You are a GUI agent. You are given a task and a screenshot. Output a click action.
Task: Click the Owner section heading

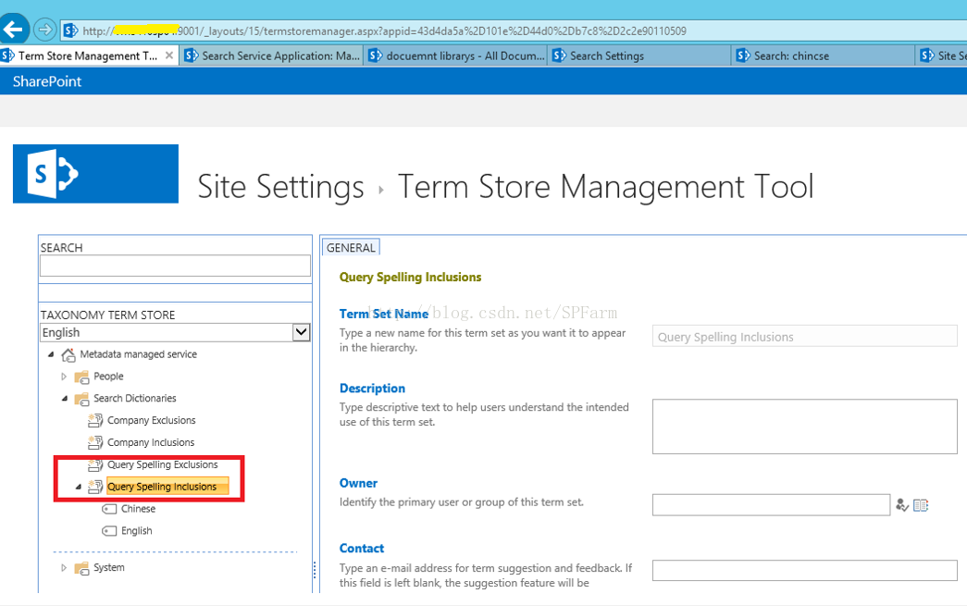pos(358,483)
